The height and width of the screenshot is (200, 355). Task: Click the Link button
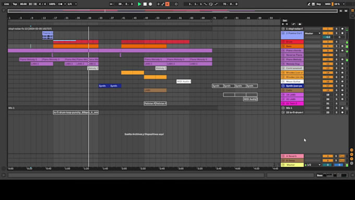point(6,4)
